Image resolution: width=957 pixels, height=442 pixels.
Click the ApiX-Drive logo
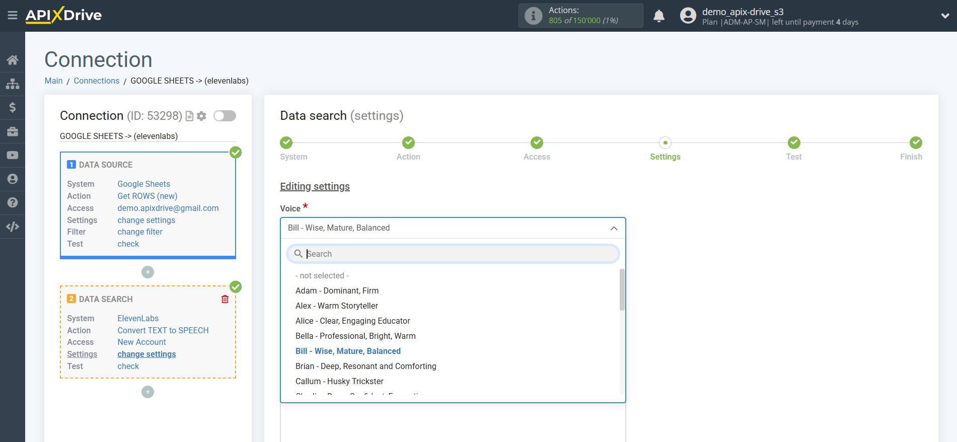point(63,15)
